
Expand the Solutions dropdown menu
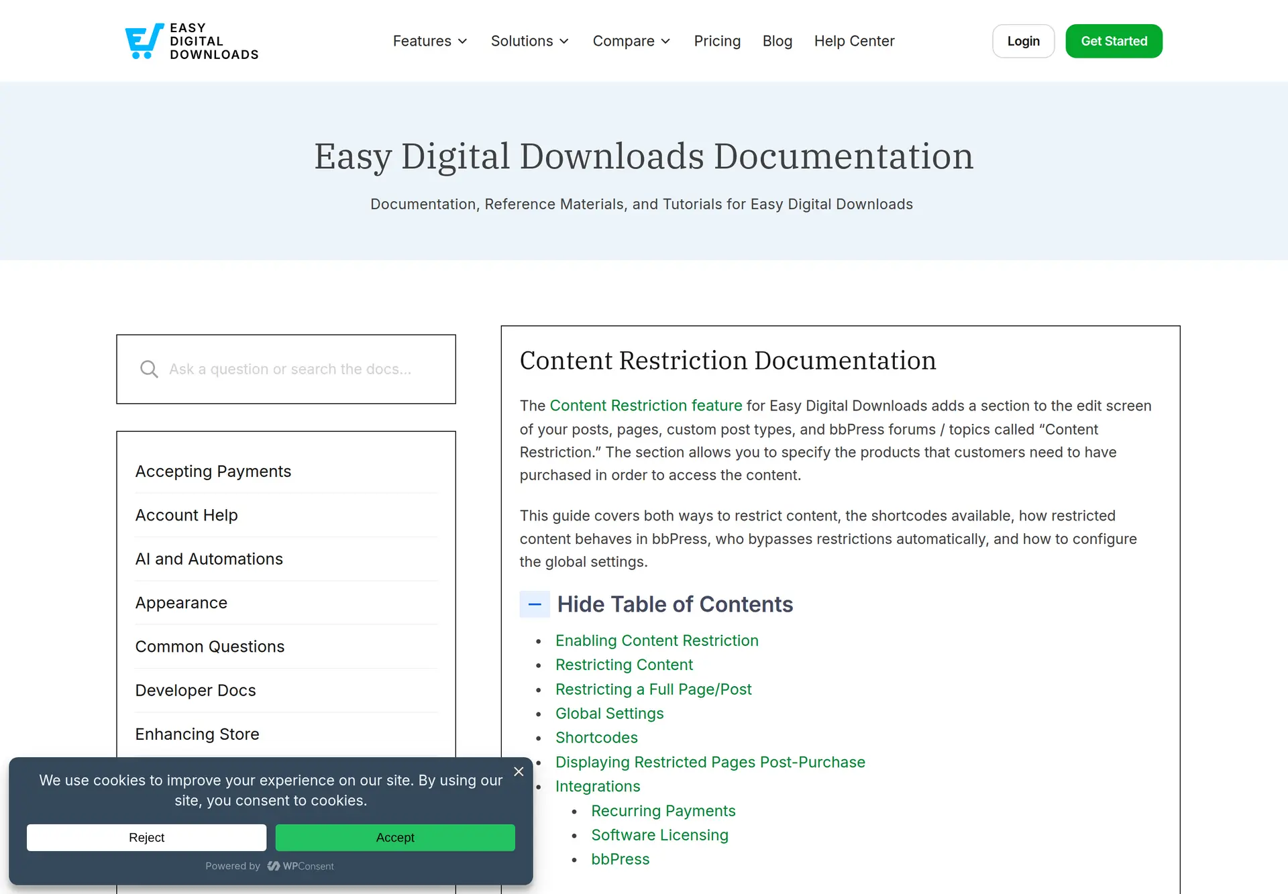coord(530,41)
